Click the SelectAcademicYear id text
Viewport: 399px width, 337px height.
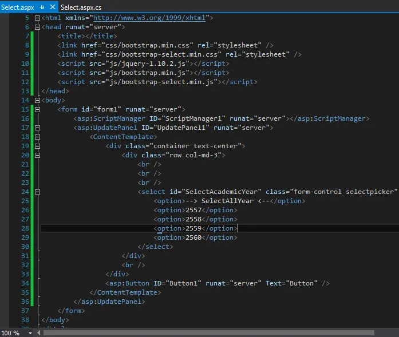tap(222, 192)
